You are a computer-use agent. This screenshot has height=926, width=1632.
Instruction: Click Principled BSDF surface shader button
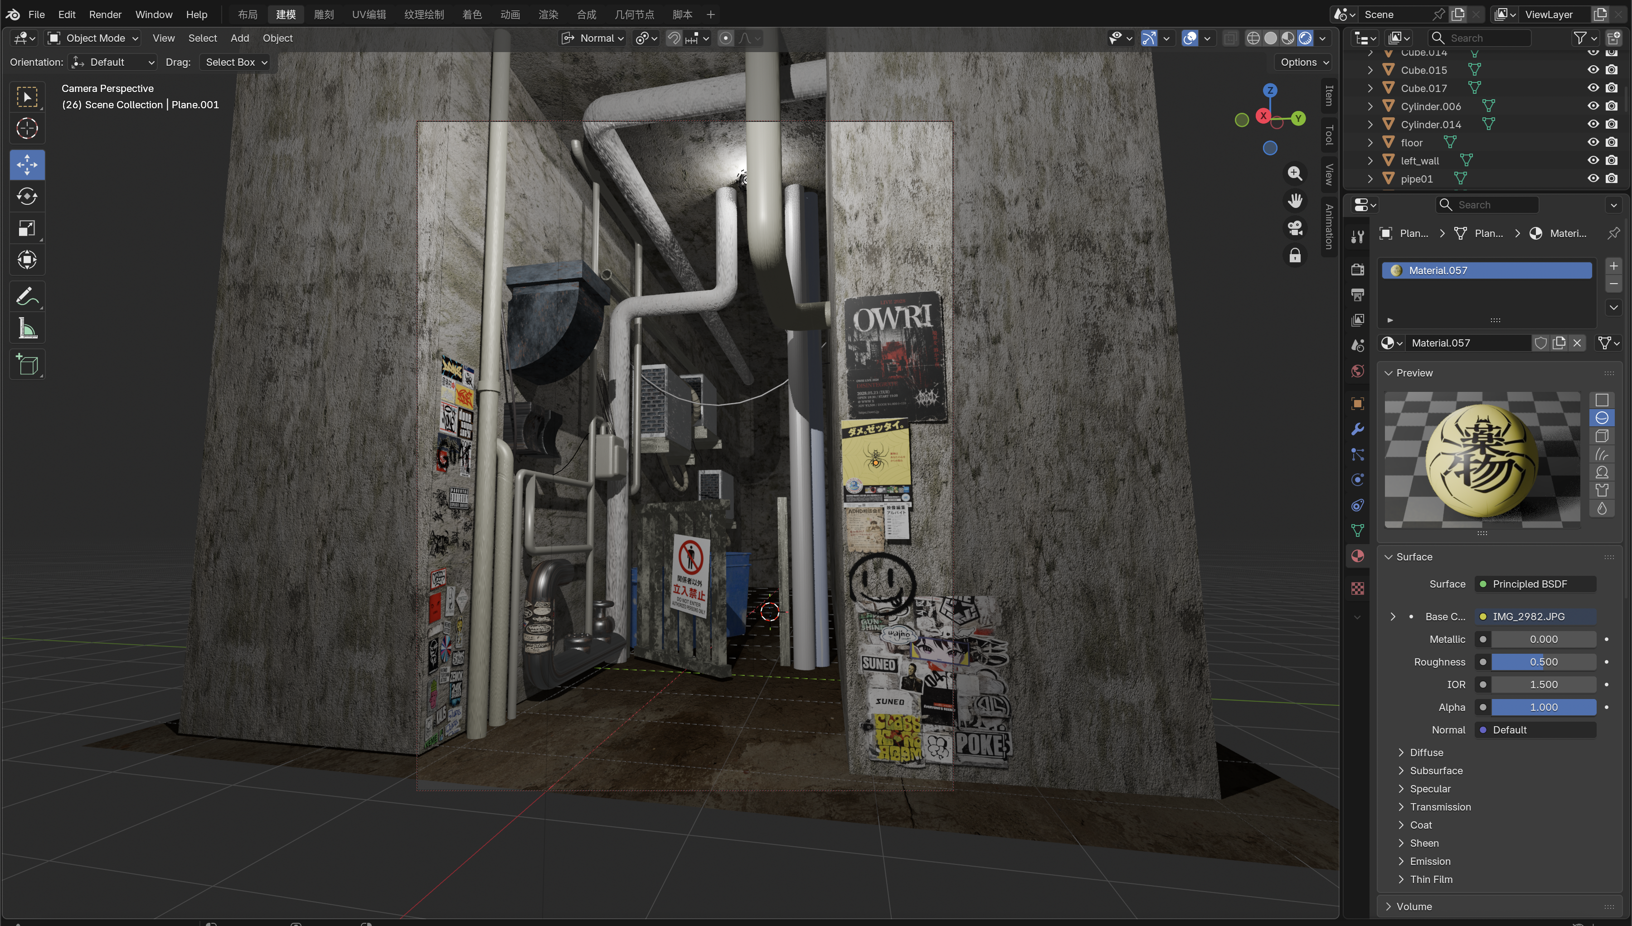[x=1535, y=584]
